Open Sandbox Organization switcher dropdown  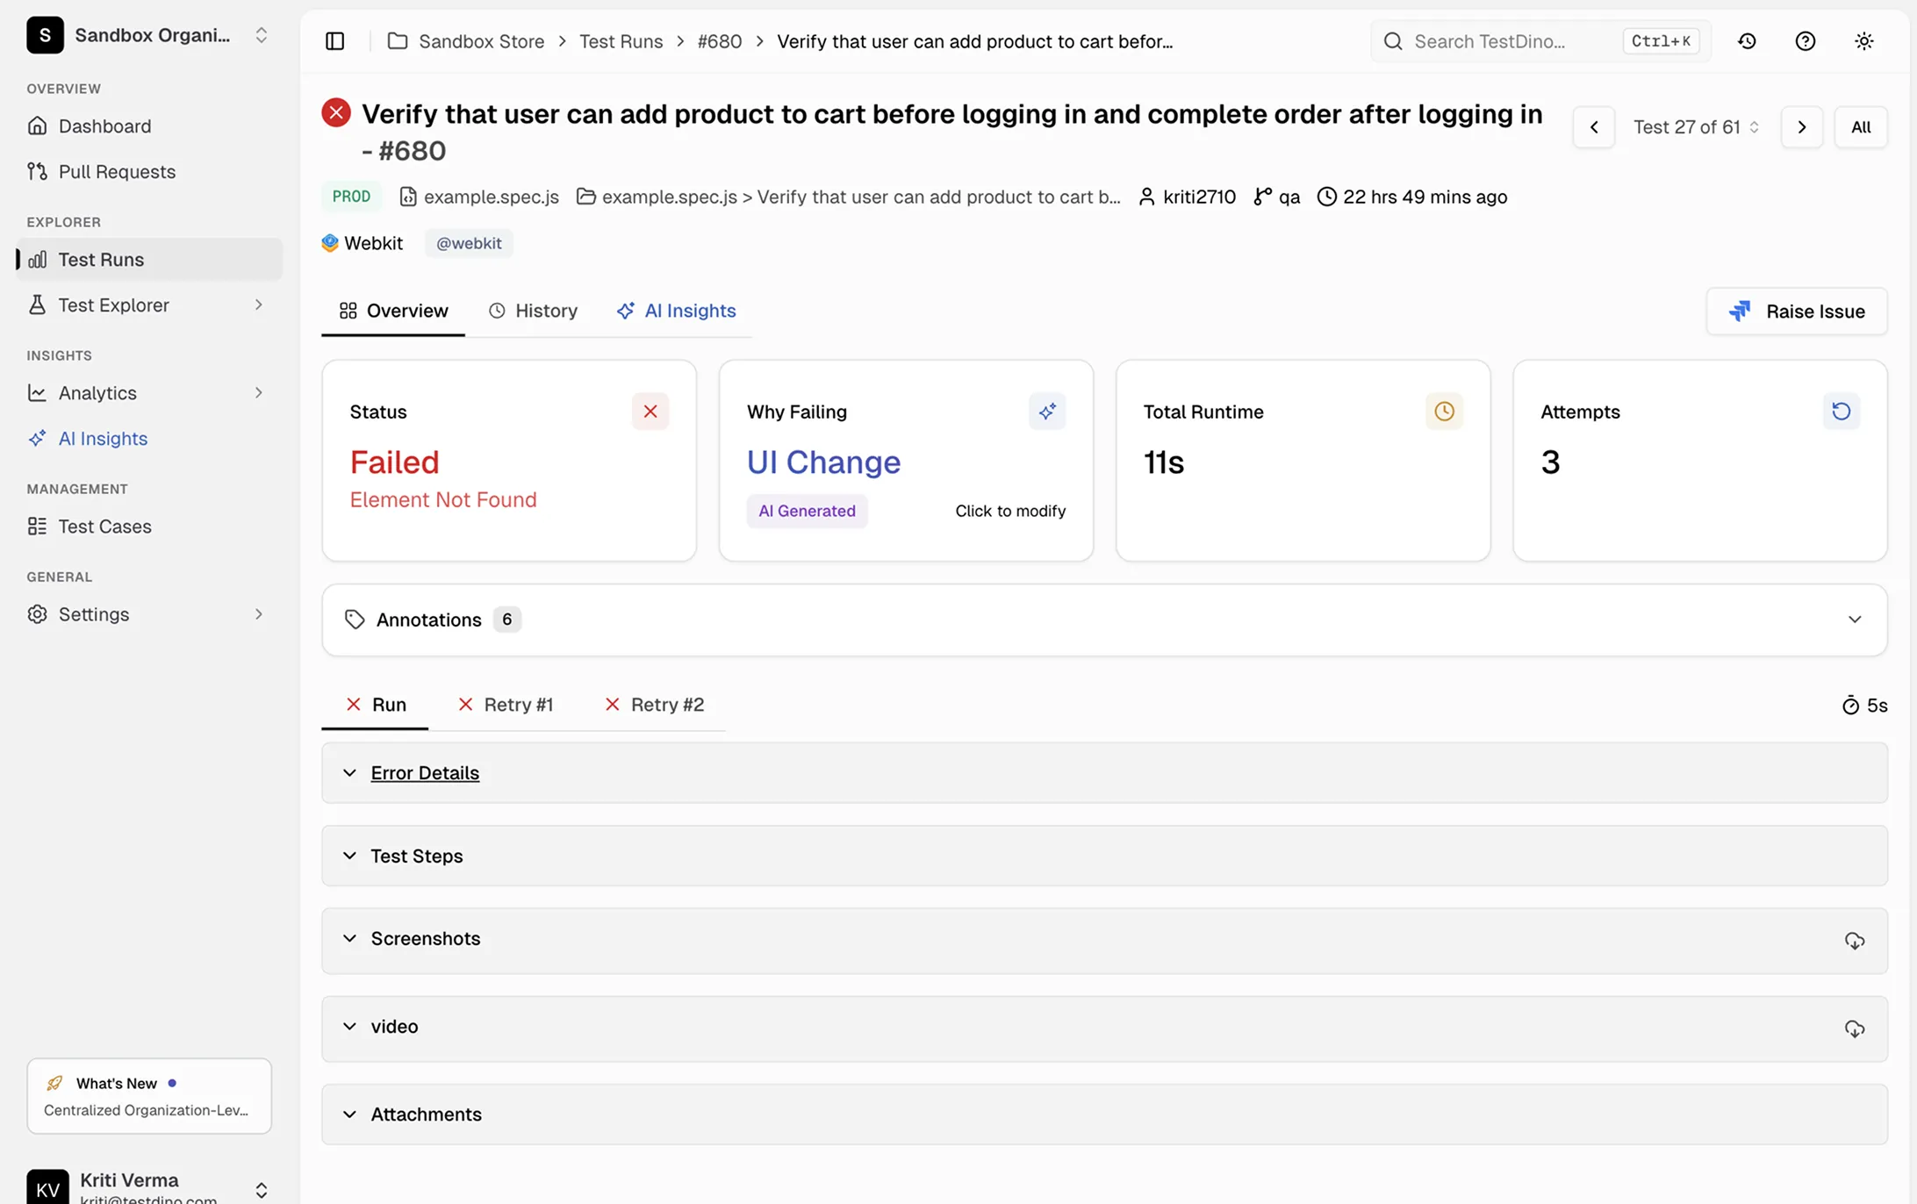pyautogui.click(x=149, y=35)
